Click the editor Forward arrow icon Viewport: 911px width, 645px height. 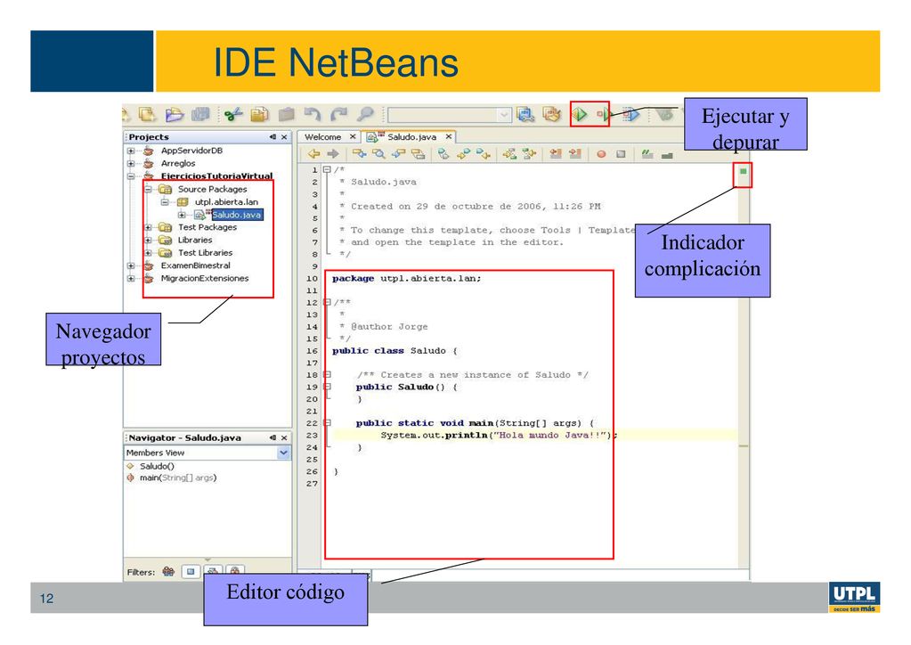coord(333,154)
